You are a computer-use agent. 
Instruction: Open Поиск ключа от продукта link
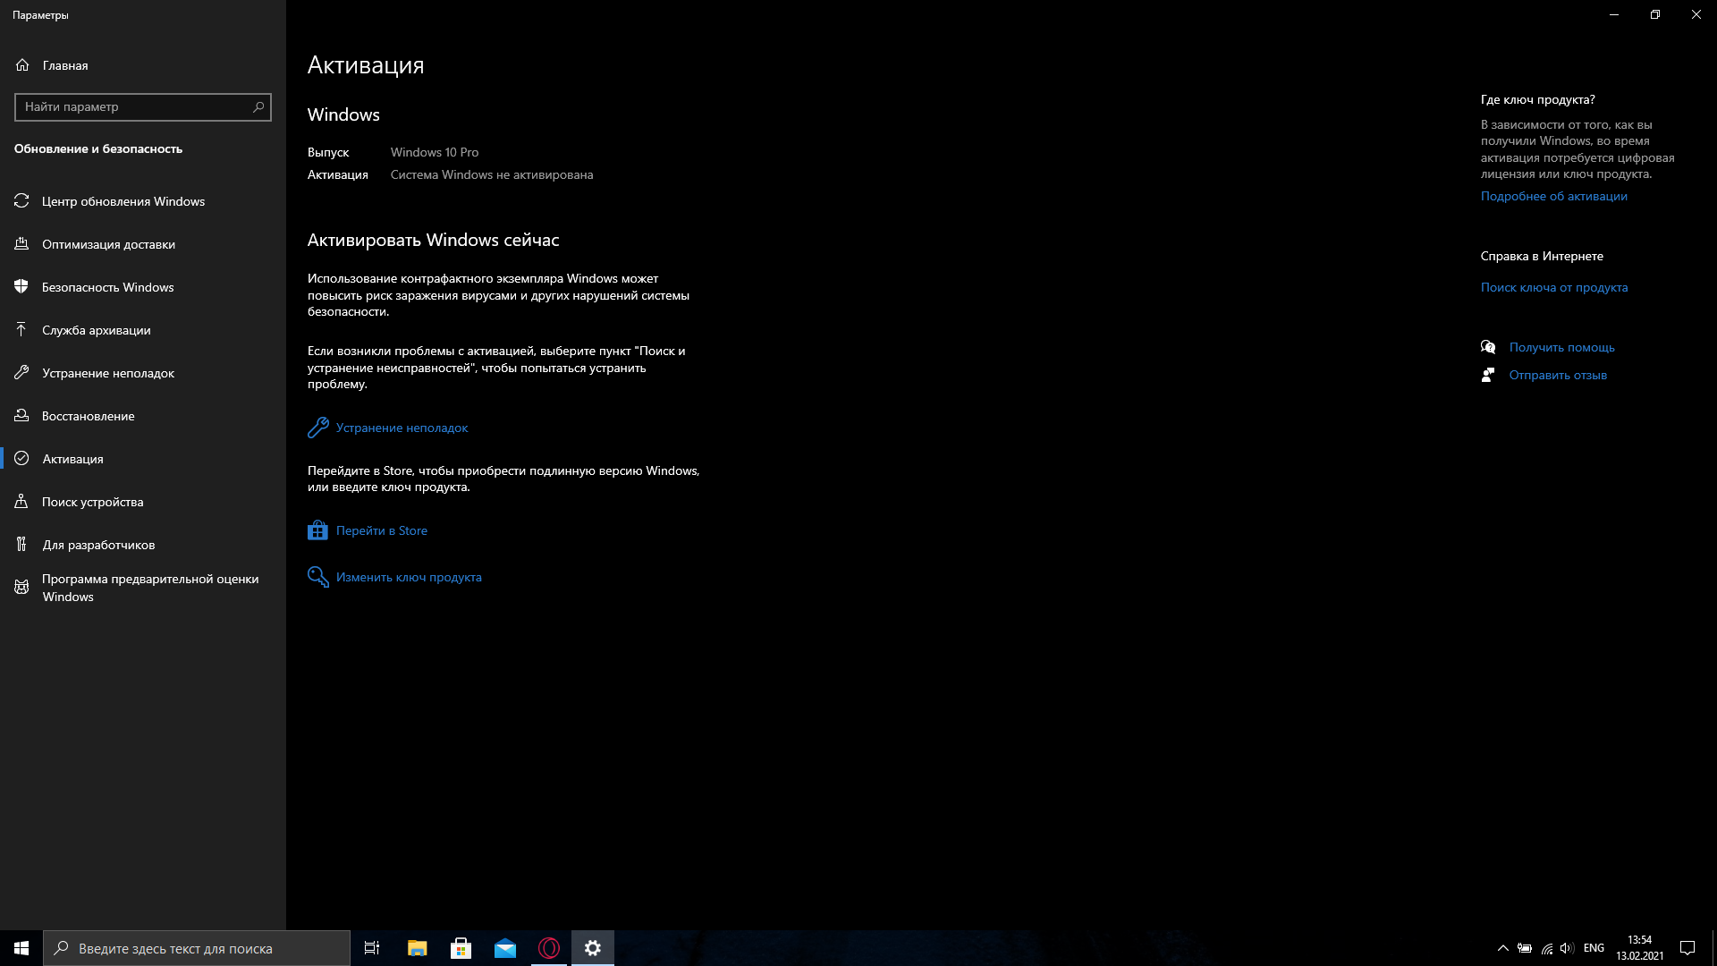pos(1553,287)
